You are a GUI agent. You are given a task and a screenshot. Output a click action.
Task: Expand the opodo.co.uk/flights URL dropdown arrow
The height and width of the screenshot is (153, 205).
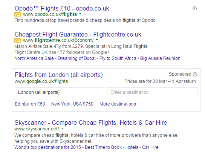click(x=80, y=14)
